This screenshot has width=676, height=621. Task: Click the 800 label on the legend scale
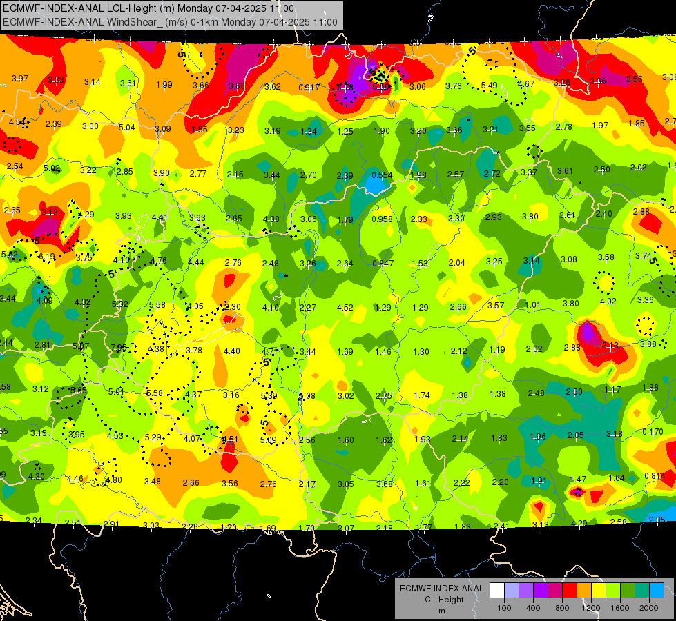(562, 608)
